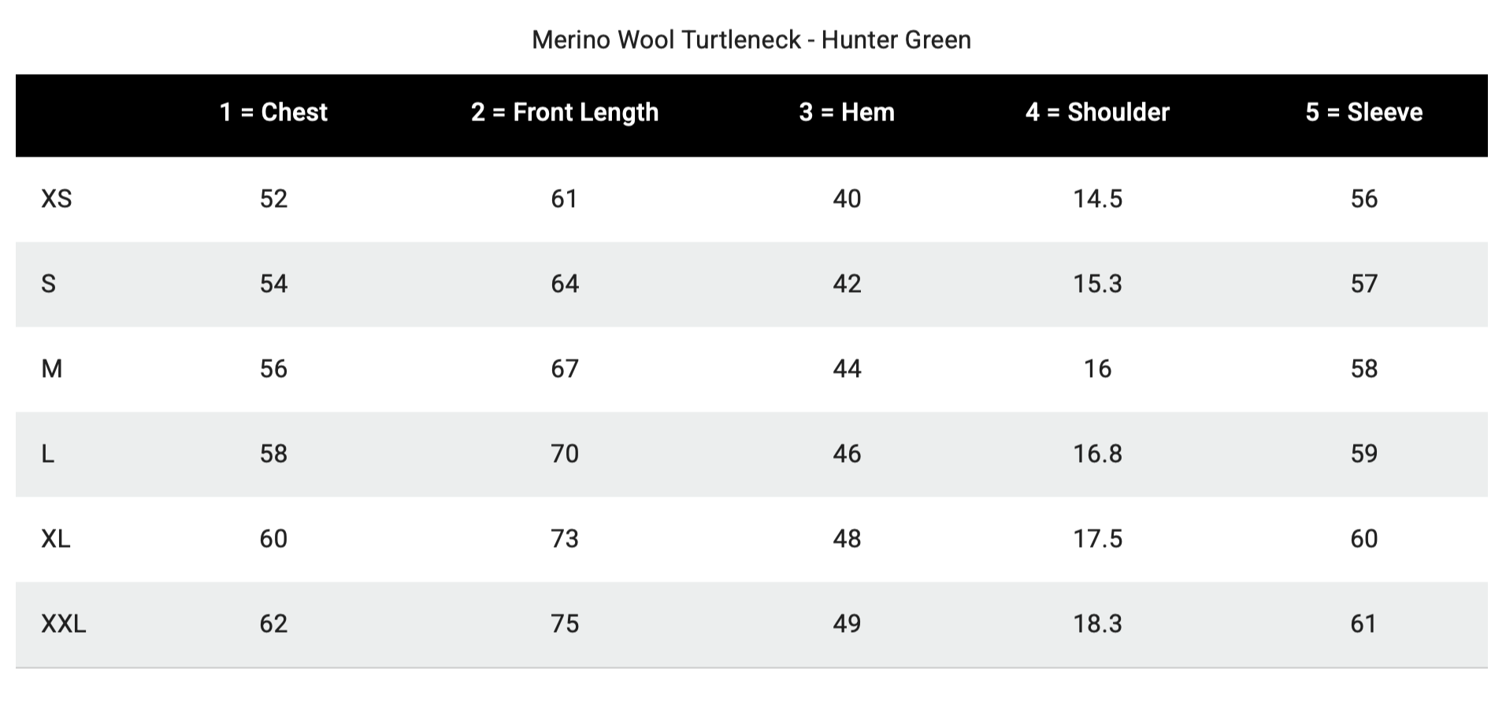Viewport: 1506px width, 702px height.
Task: Select the Hem column header
Action: (847, 113)
